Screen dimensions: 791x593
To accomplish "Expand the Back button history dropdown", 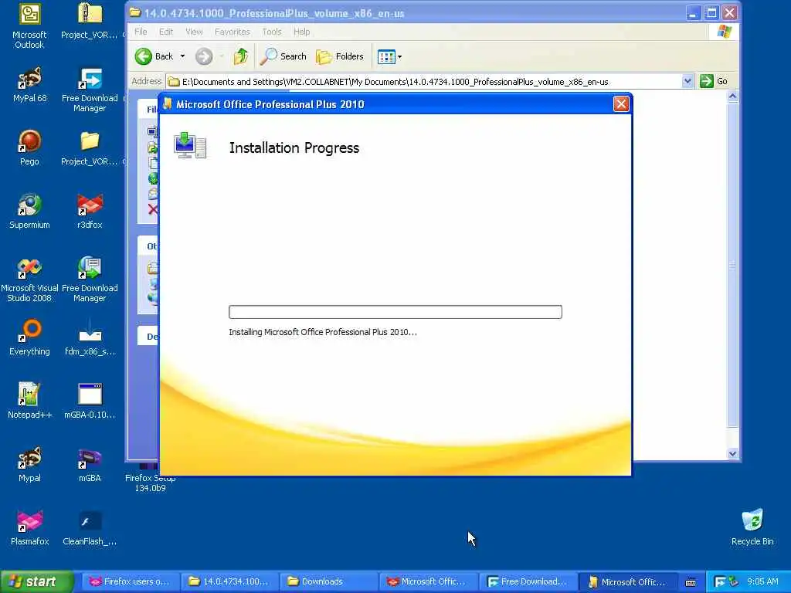I will [x=182, y=56].
